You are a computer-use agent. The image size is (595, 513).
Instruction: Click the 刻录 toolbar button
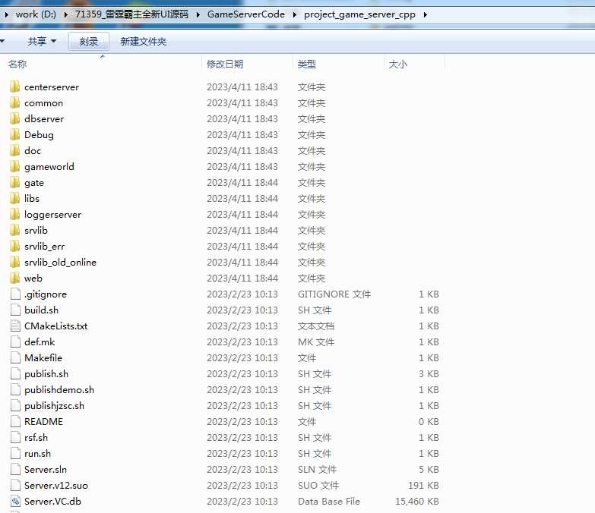tap(89, 42)
